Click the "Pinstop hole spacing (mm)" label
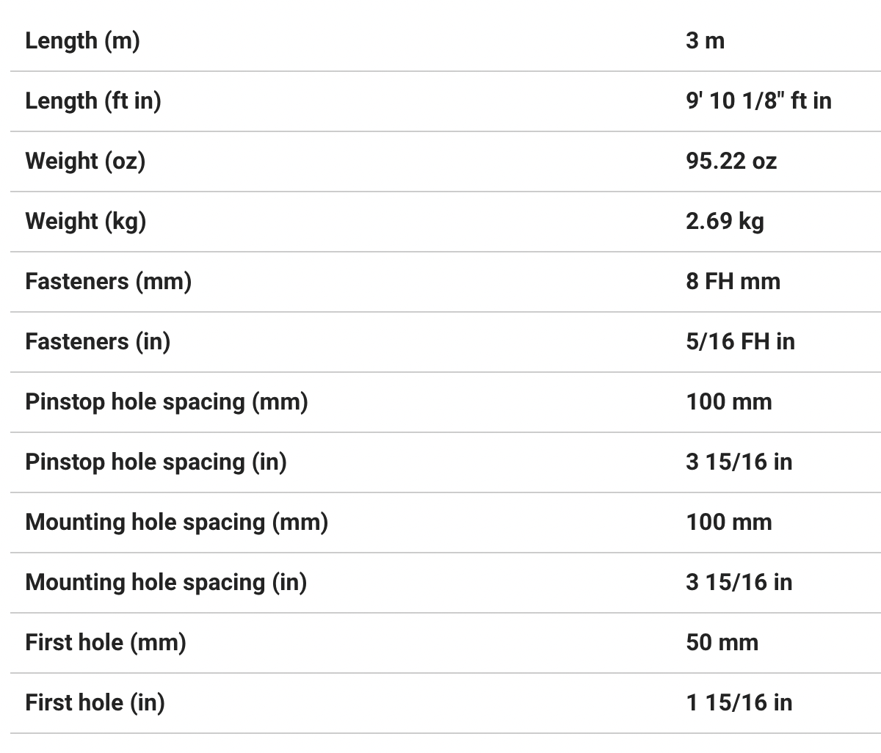Image resolution: width=881 pixels, height=753 pixels. coord(167,401)
